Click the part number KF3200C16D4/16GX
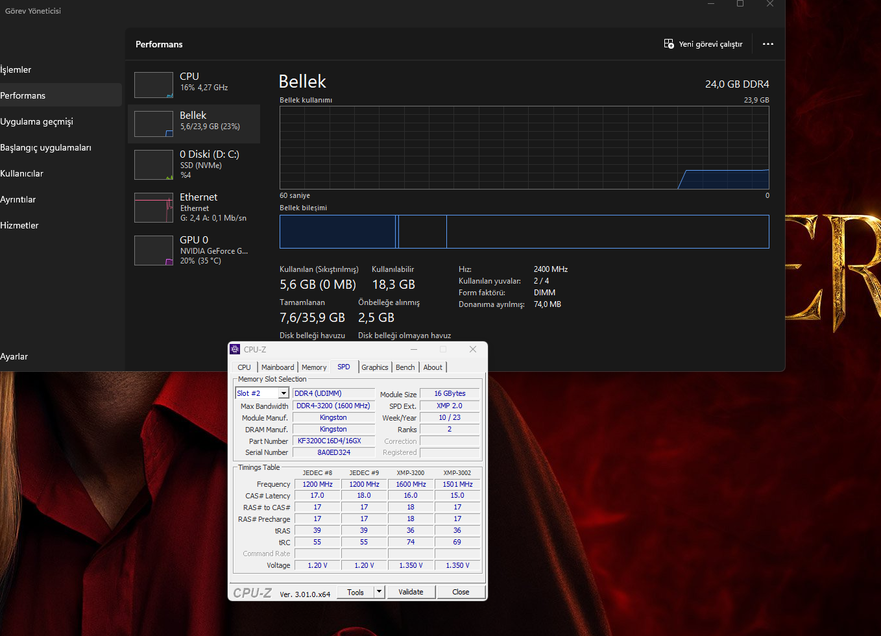 coord(334,441)
